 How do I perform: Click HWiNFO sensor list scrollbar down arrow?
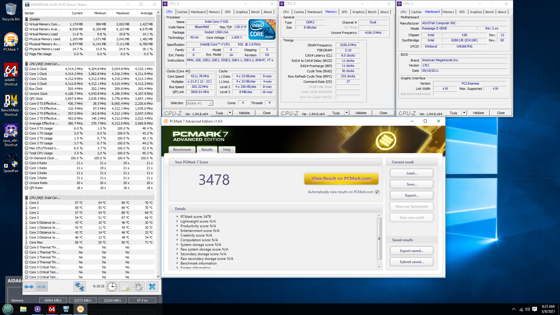click(x=158, y=276)
